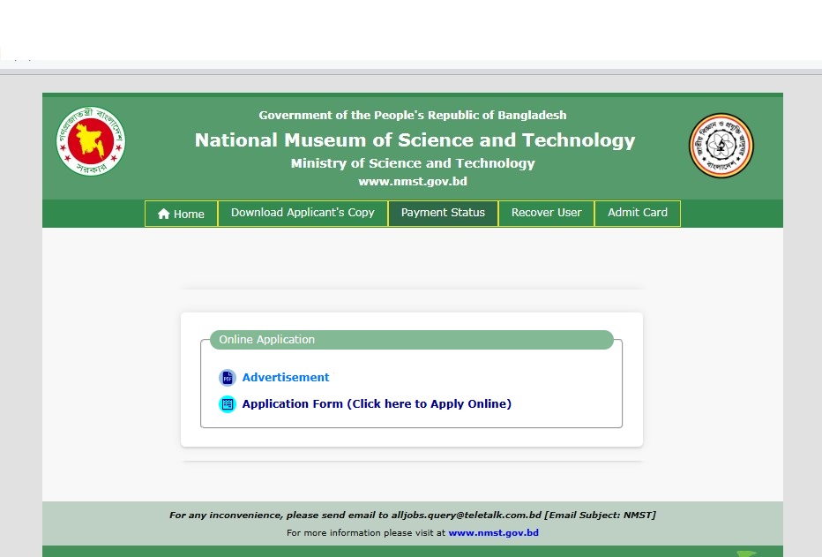Screen dimensions: 822x557
Task: Click the PDF icon beside Advertisement
Action: coord(228,378)
